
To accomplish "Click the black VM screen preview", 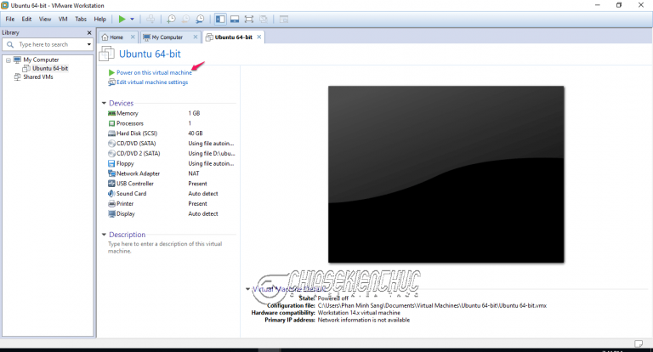I will tap(446, 174).
